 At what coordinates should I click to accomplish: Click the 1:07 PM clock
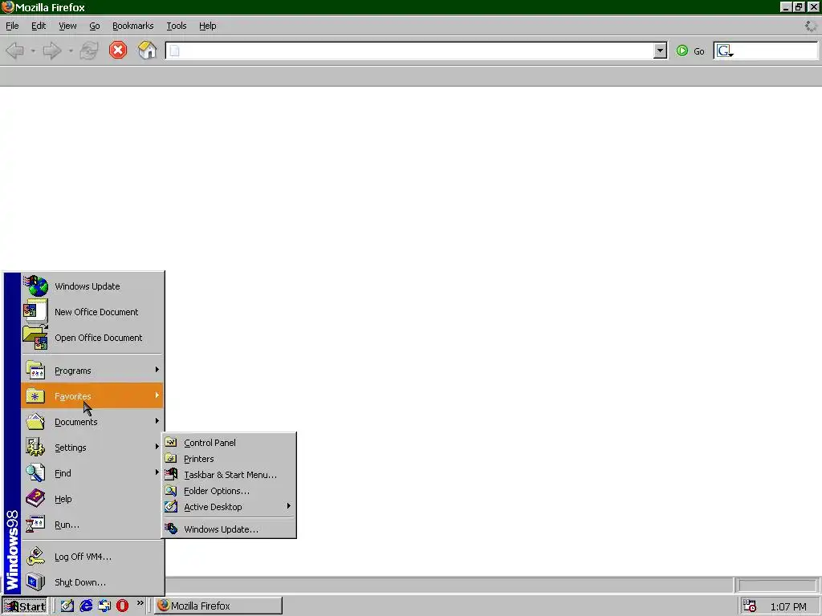pyautogui.click(x=788, y=606)
